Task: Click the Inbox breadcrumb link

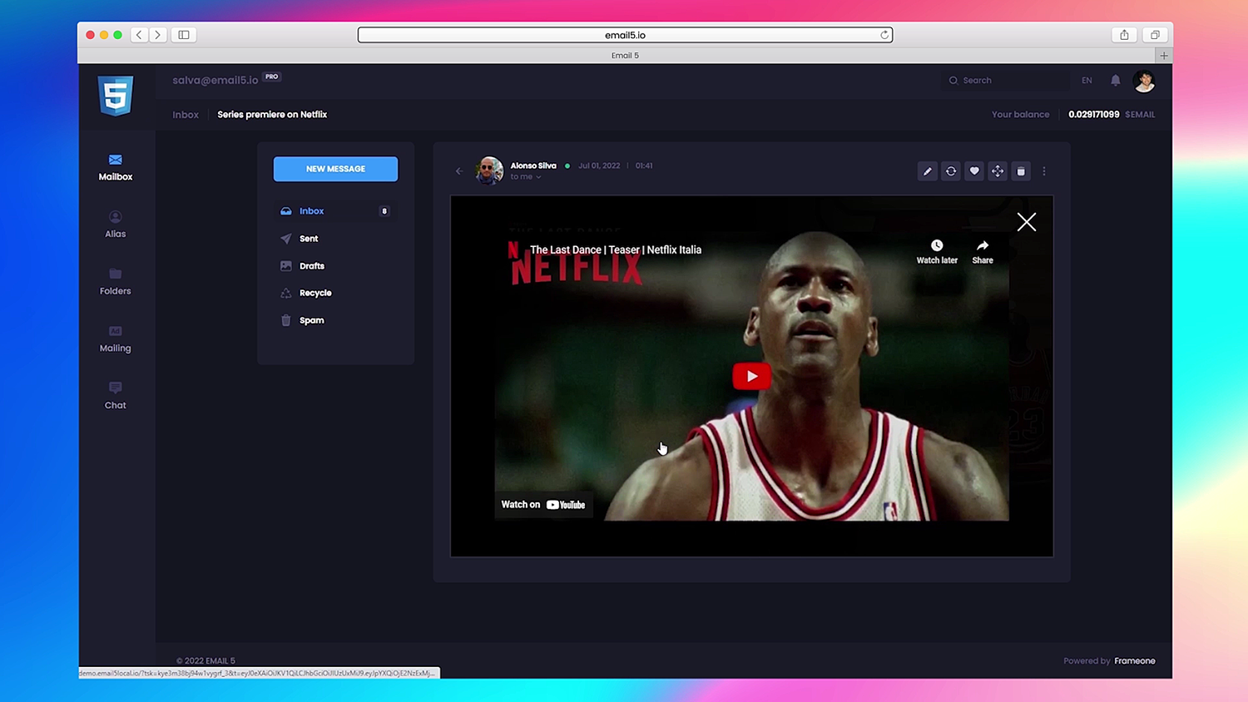Action: click(x=186, y=115)
